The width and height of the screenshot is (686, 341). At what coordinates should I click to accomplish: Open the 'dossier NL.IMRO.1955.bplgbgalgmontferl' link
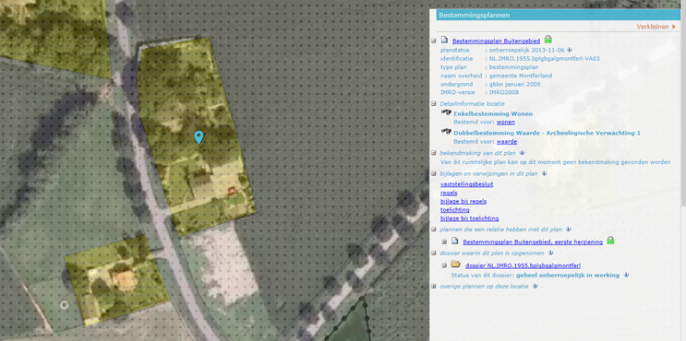click(523, 265)
